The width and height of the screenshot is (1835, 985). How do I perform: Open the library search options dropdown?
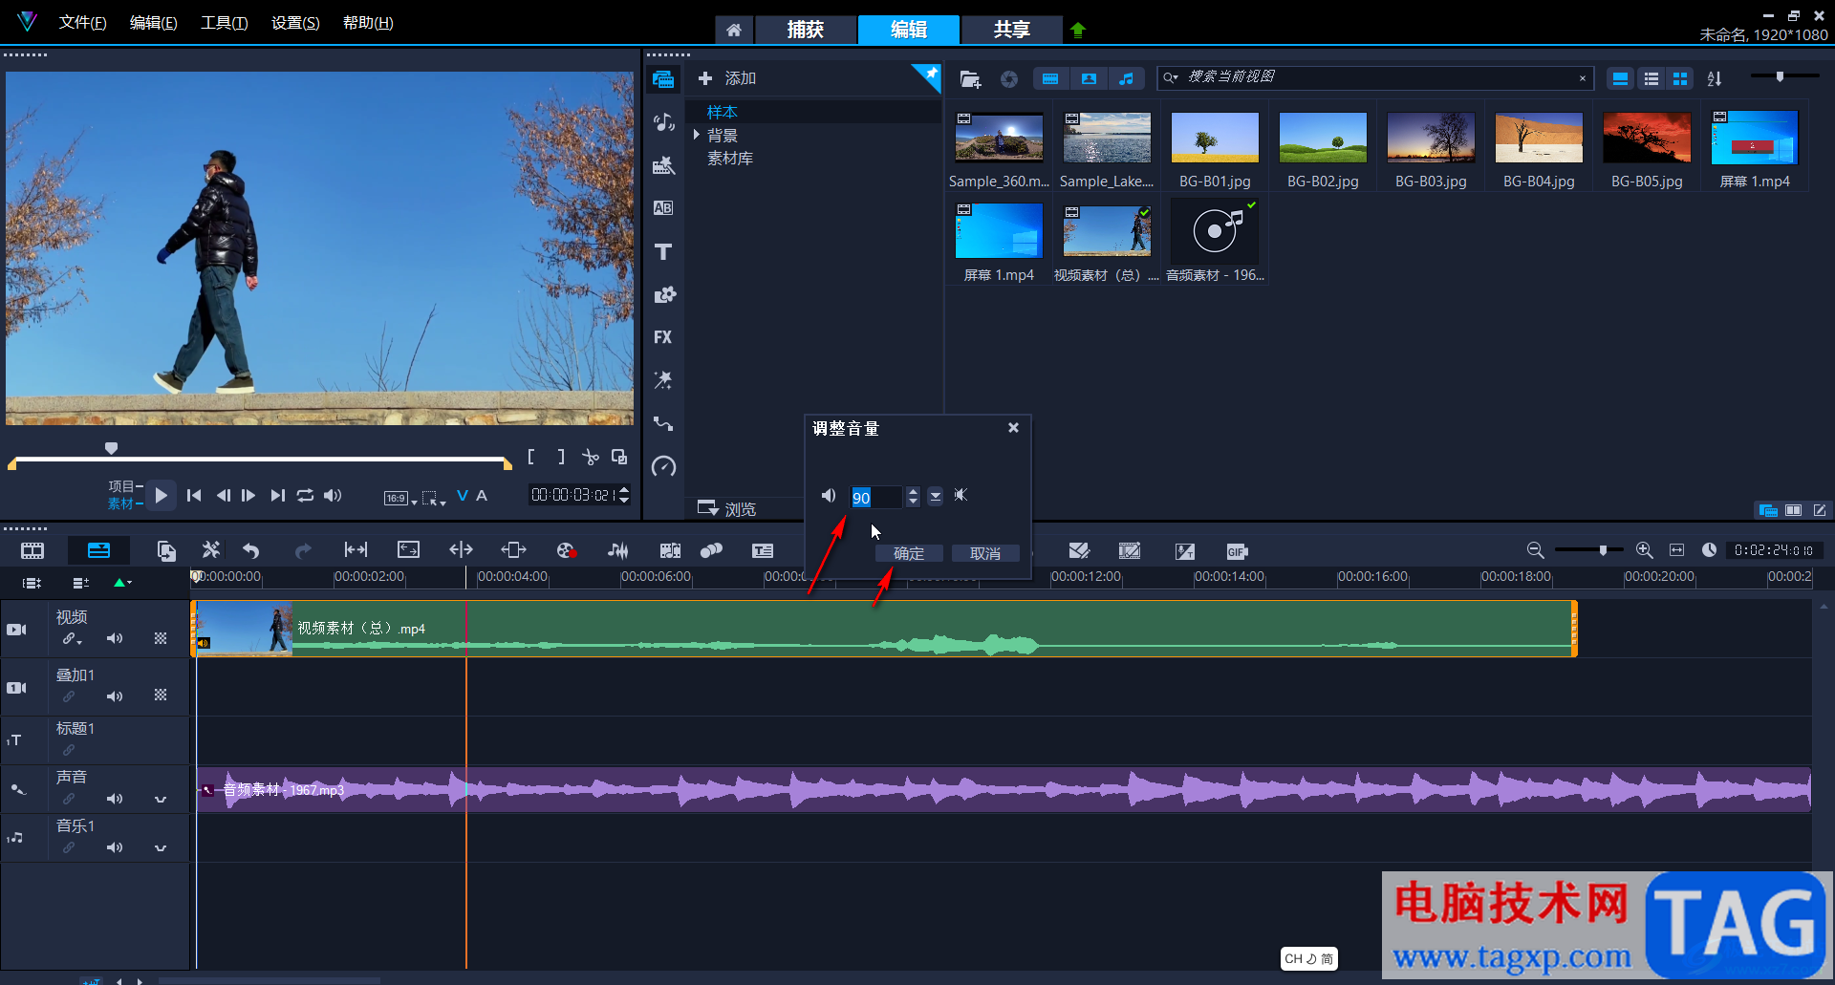coord(1171,78)
